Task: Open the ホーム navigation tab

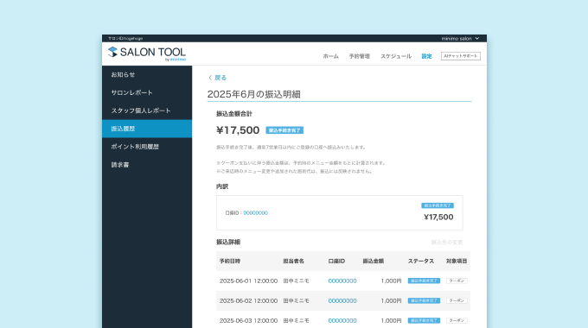Action: pos(330,56)
